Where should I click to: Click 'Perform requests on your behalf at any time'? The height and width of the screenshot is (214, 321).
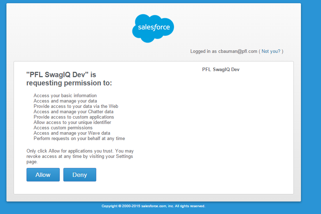(x=79, y=138)
